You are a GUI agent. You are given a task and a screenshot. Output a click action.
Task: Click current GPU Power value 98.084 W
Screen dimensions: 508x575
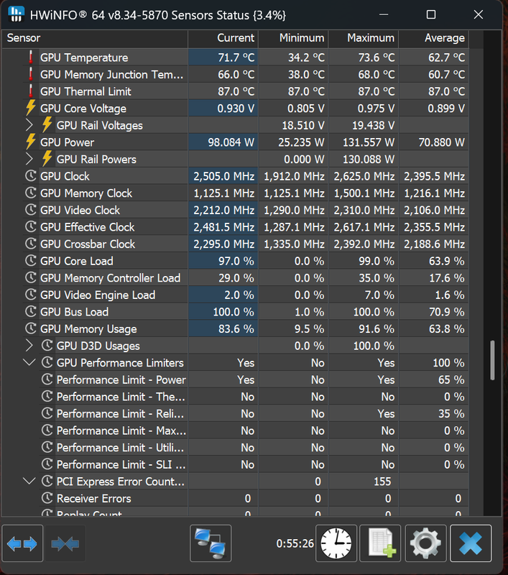[231, 142]
